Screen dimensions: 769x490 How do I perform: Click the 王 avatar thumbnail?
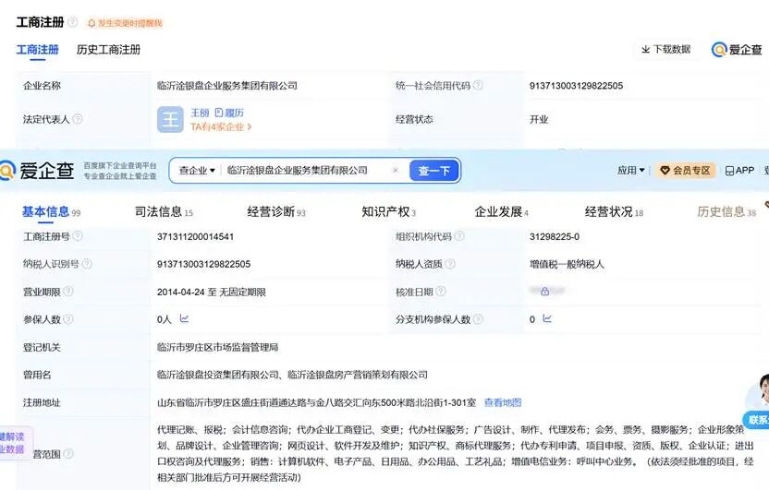170,119
